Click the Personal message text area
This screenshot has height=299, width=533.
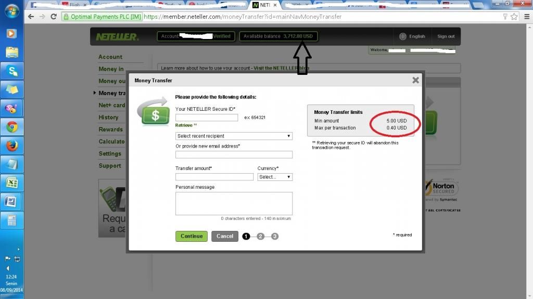234,203
